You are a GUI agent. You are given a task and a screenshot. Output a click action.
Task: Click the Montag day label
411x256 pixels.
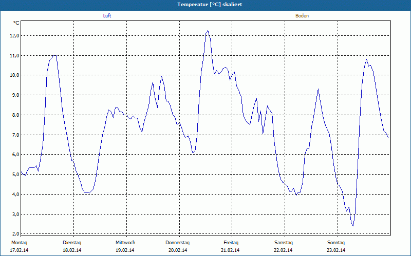tap(19, 243)
